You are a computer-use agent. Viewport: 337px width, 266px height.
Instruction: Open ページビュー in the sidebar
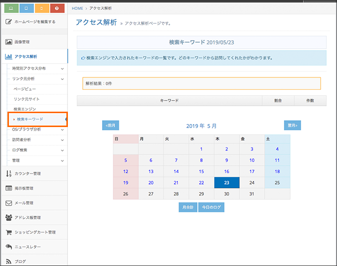click(25, 89)
